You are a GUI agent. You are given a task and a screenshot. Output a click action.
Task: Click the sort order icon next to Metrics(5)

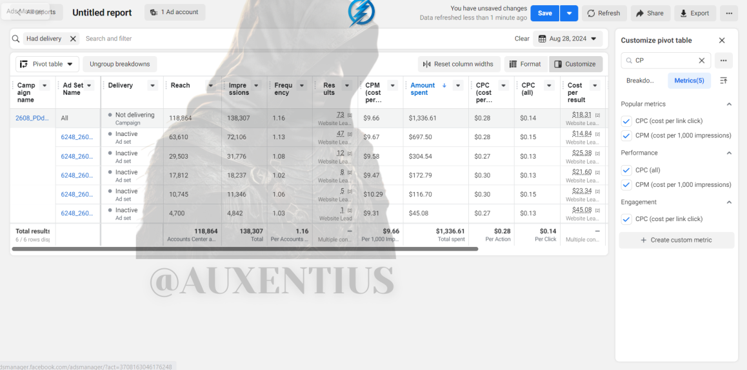coord(723,81)
